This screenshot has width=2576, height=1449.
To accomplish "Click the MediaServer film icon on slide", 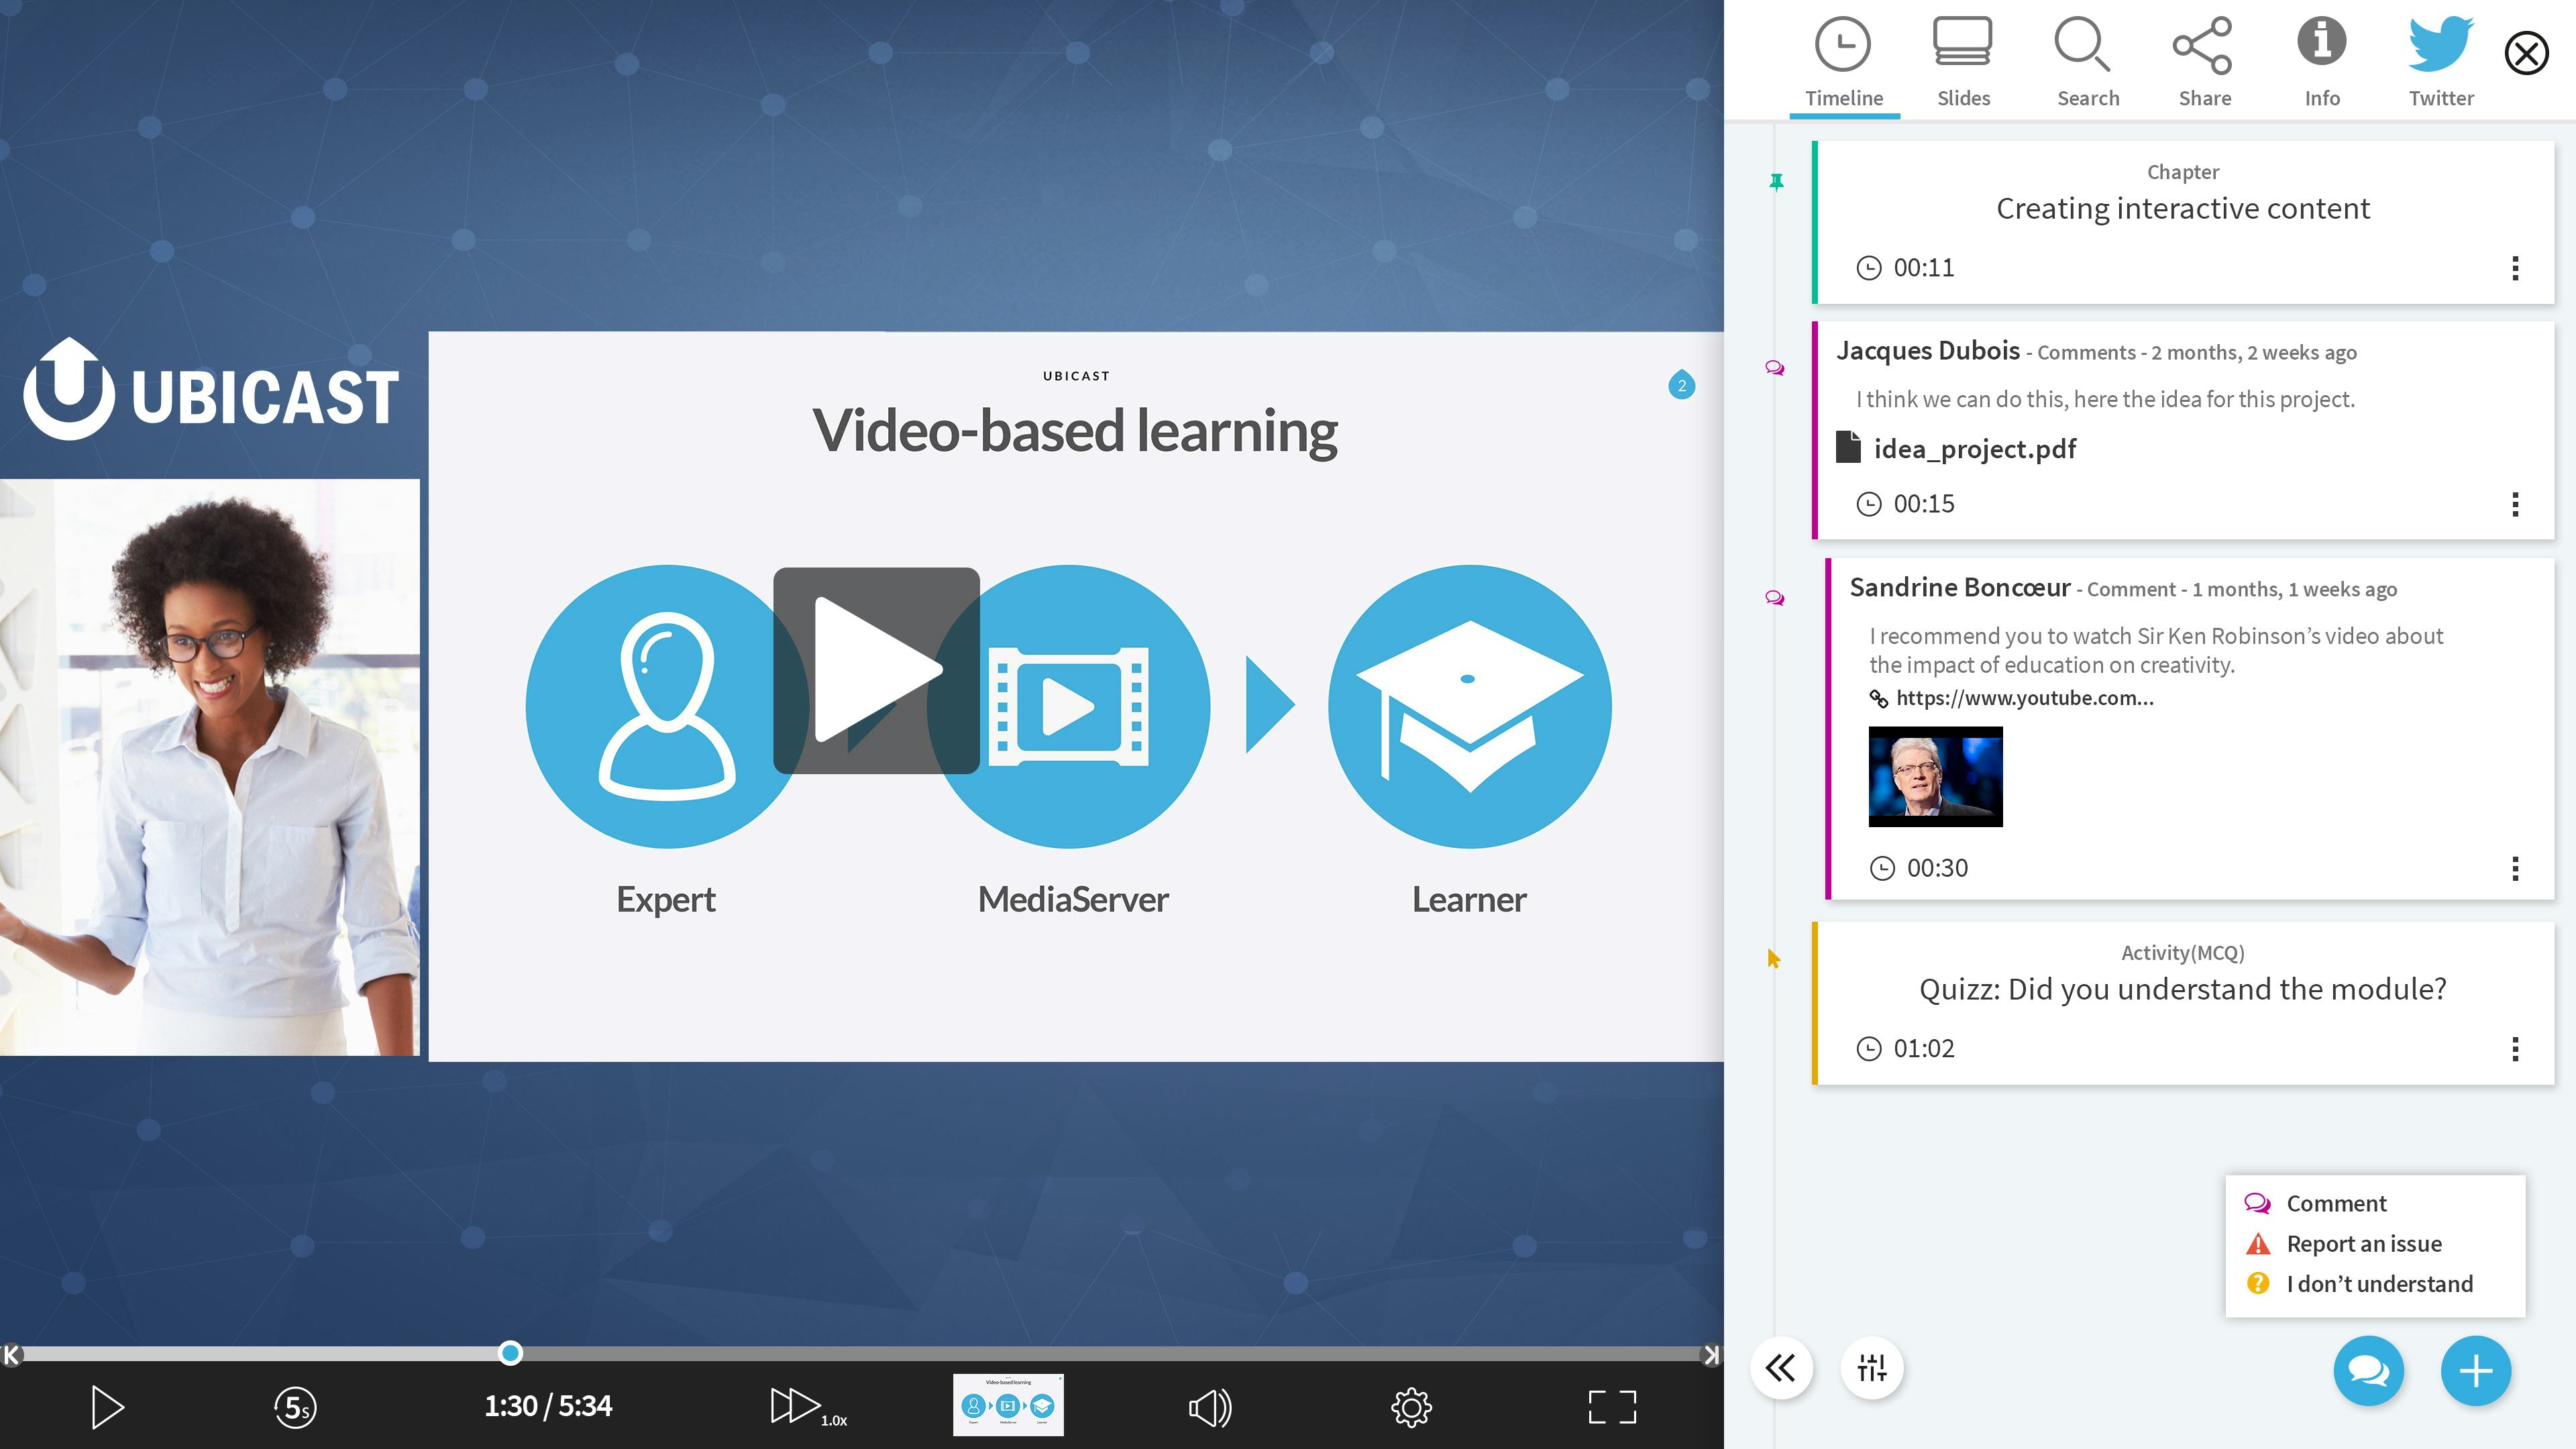I will coord(1068,706).
